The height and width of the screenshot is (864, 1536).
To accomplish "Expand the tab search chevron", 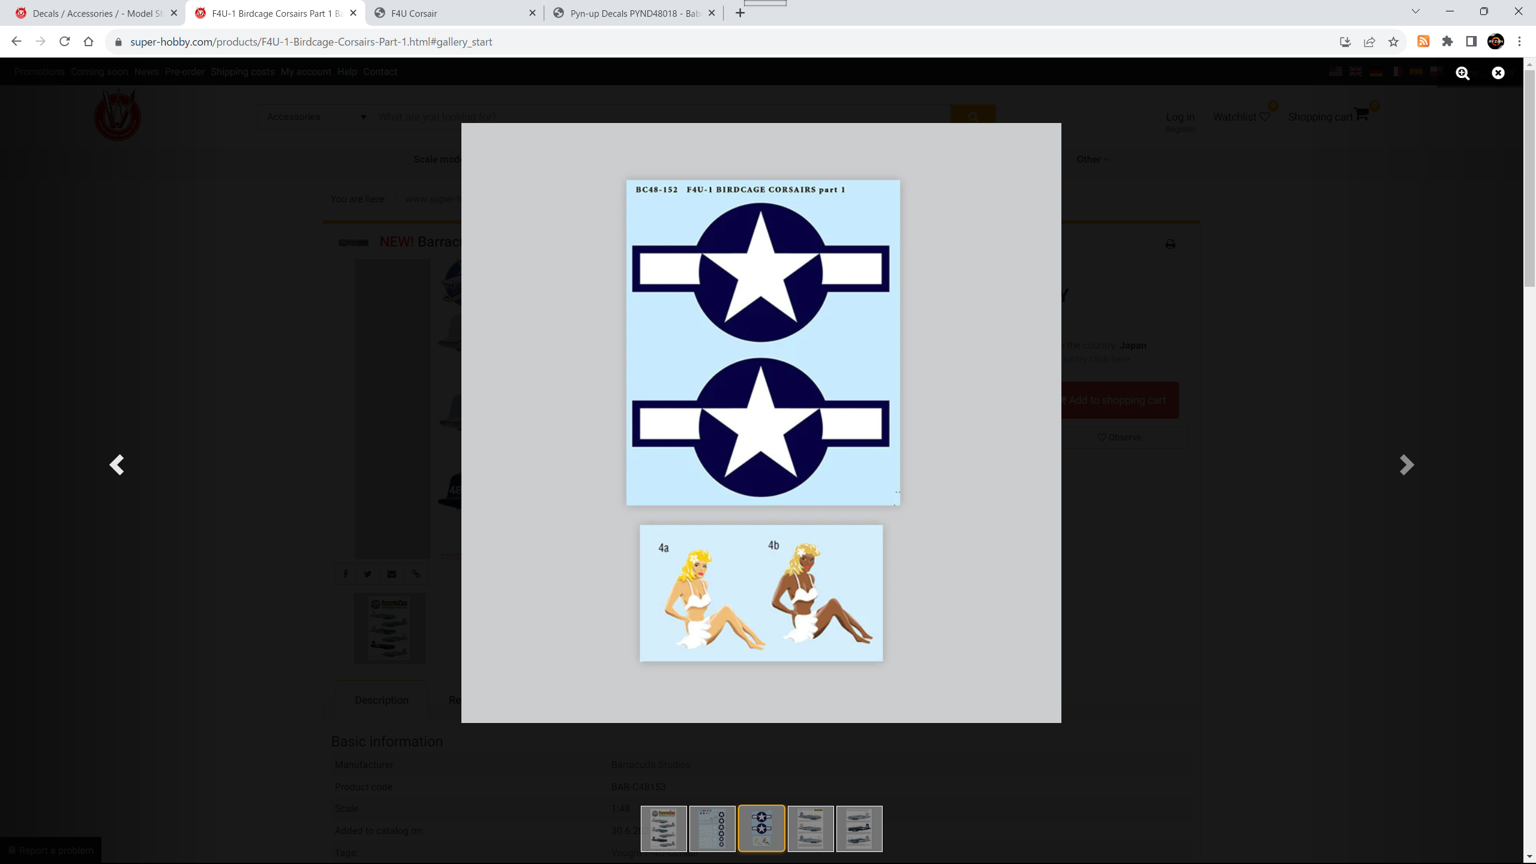I will click(1415, 12).
